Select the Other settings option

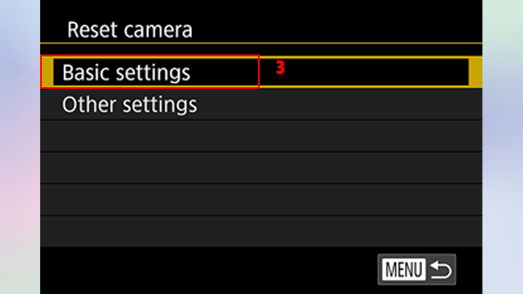pyautogui.click(x=129, y=105)
